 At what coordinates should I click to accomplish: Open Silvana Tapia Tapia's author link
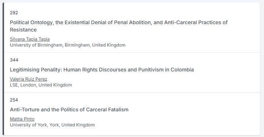click(x=30, y=39)
